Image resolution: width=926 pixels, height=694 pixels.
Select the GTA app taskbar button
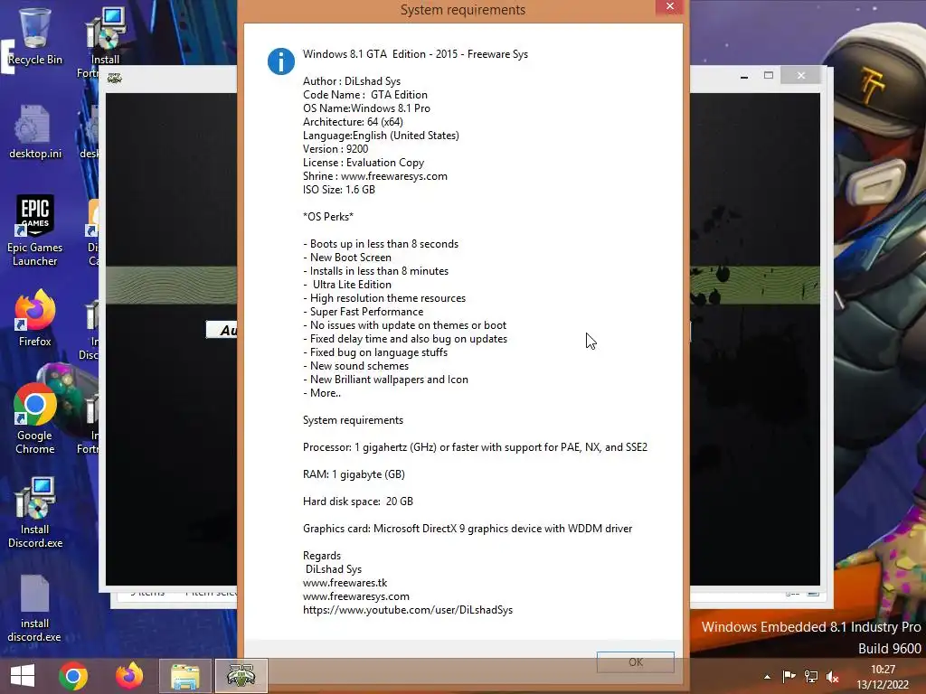coord(241,676)
